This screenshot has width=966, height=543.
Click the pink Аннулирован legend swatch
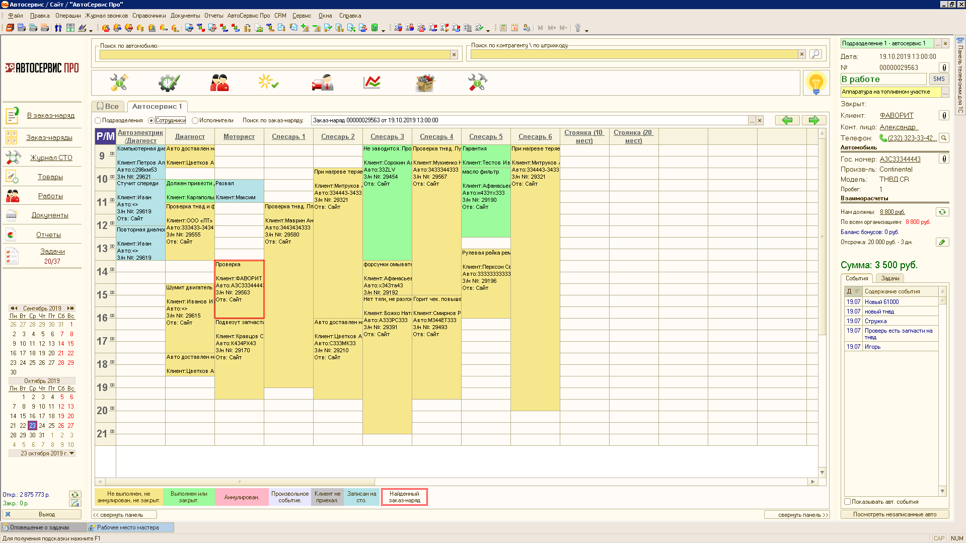click(x=241, y=497)
